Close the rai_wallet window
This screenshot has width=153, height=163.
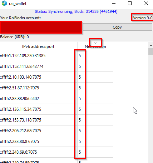pos(146,3)
